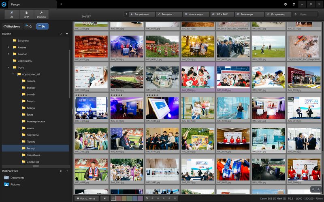Open Documents favorite

[x=14, y=178]
